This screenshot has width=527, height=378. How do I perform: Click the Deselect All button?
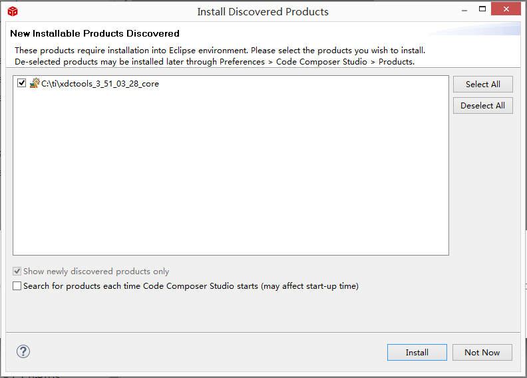pos(482,106)
